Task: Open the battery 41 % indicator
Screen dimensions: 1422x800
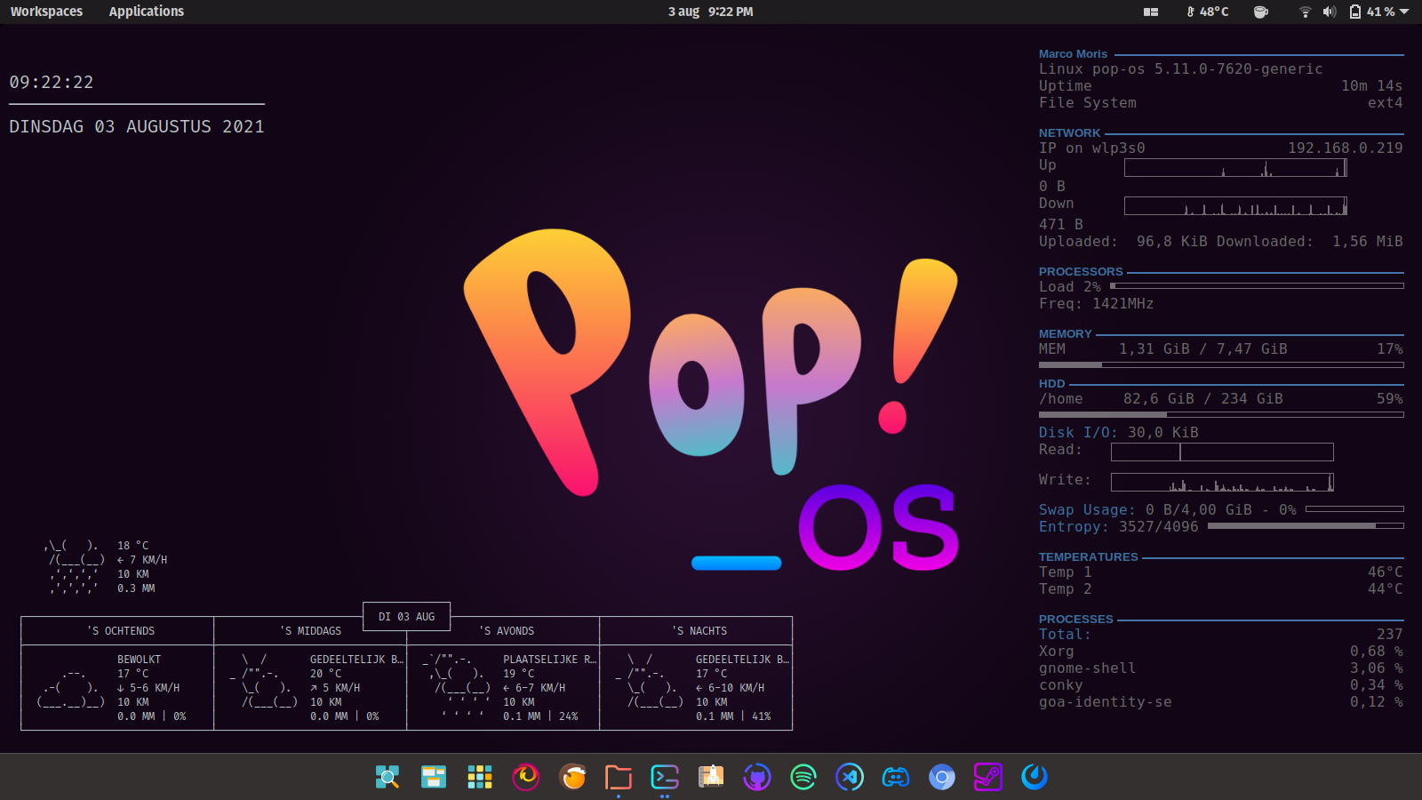Action: [x=1372, y=12]
